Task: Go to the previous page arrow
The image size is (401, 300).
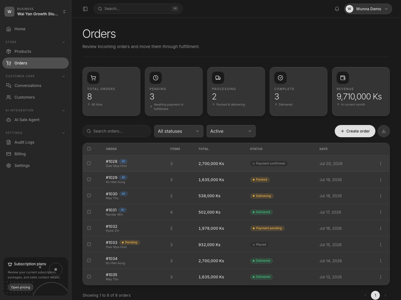Action: tap(365, 295)
